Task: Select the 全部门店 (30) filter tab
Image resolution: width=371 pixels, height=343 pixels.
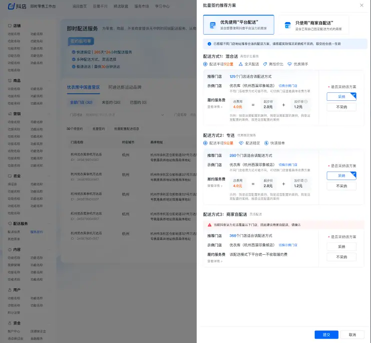Action: click(81, 102)
